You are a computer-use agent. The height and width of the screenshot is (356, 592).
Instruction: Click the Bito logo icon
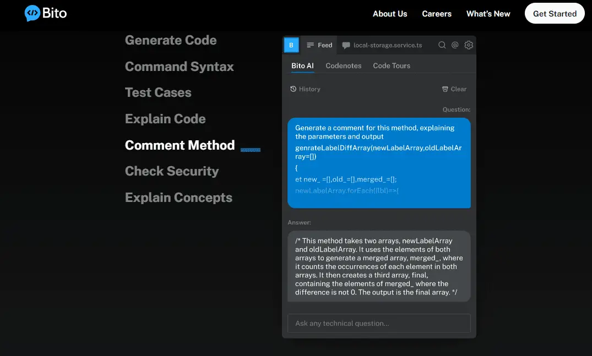(x=32, y=13)
